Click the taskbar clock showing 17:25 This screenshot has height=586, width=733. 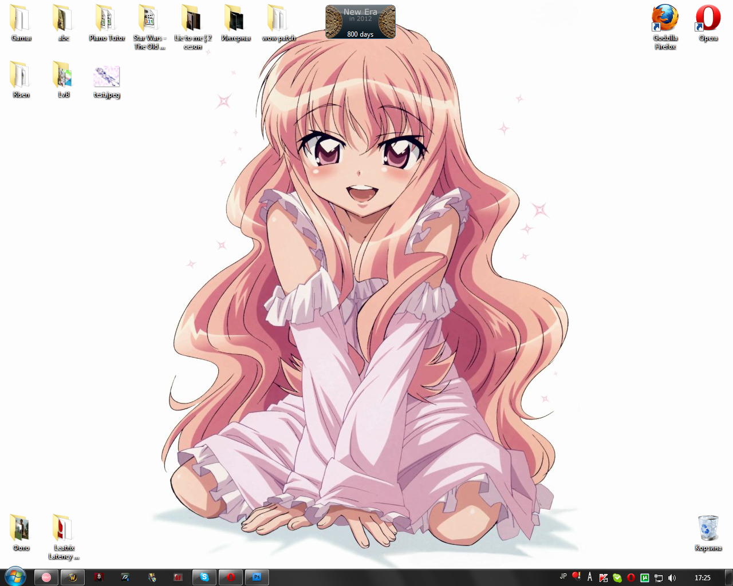[x=703, y=578]
